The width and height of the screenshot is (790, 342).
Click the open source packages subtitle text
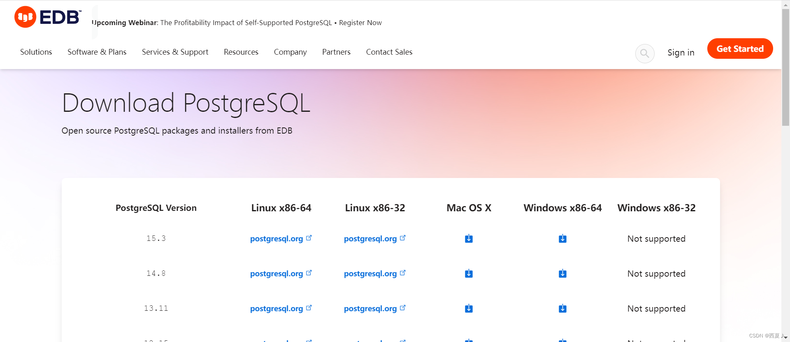(x=177, y=131)
